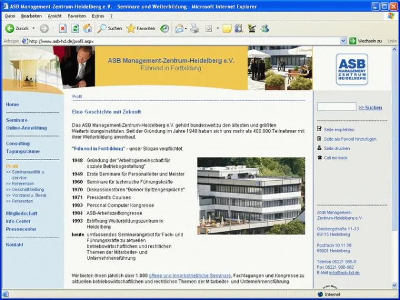Image resolution: width=400 pixels, height=300 pixels.
Task: Open the Mail button dropdown arrow
Action: point(186,28)
